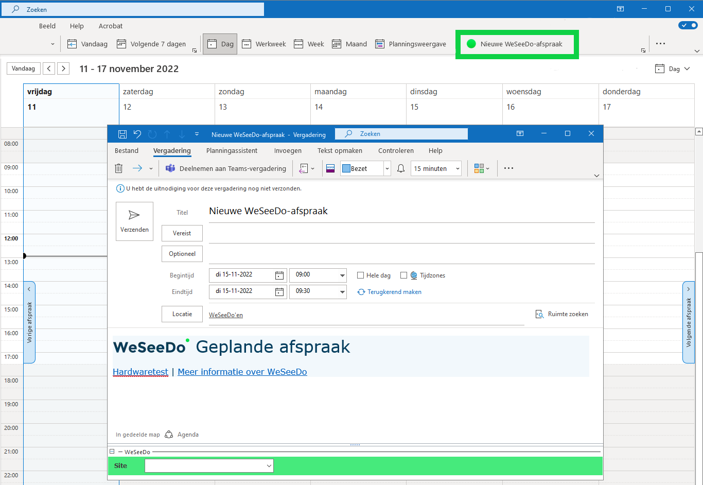Screen dimensions: 703x485
Task: Click the Verzenden send button
Action: pyautogui.click(x=134, y=221)
